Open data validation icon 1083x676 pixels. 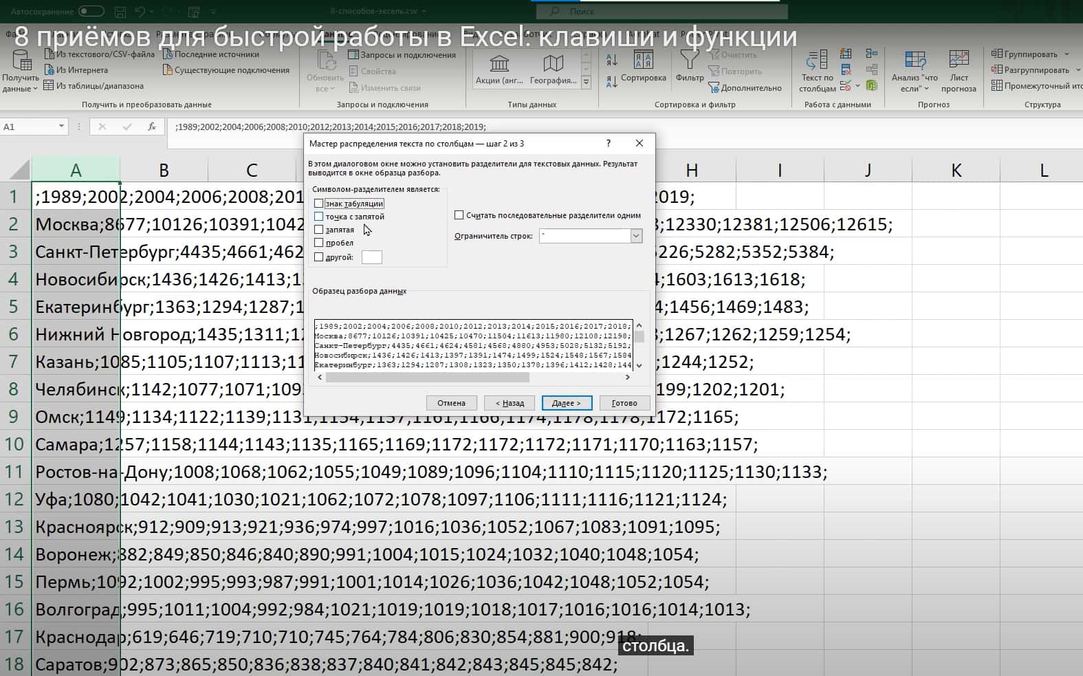[x=845, y=86]
